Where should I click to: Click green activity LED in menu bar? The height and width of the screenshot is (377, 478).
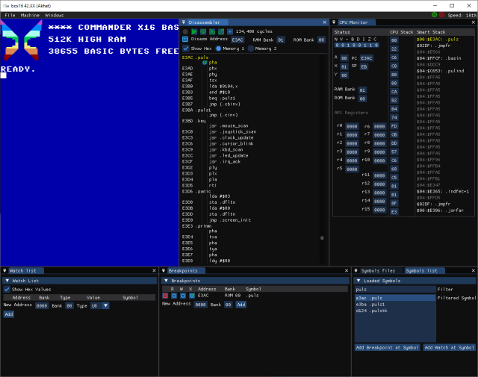[434, 15]
